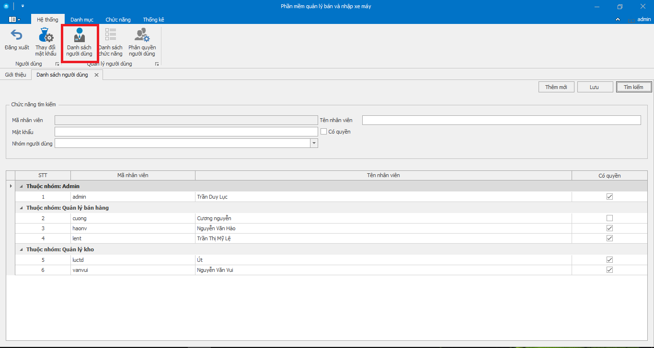The image size is (654, 348).
Task: Select the luctd employee code cell
Action: tap(133, 260)
